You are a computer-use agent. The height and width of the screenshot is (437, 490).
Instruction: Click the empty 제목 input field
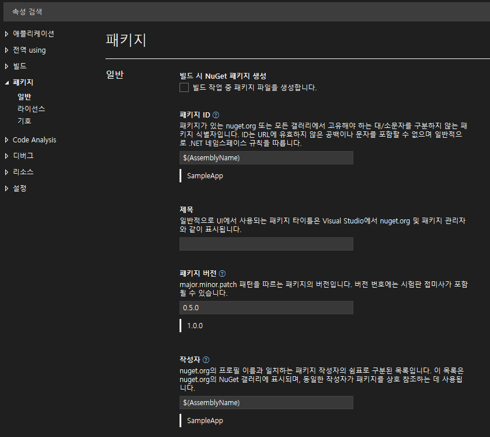266,244
